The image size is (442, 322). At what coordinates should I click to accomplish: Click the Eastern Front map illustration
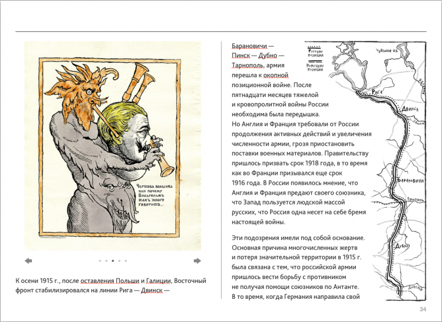pos(377,170)
